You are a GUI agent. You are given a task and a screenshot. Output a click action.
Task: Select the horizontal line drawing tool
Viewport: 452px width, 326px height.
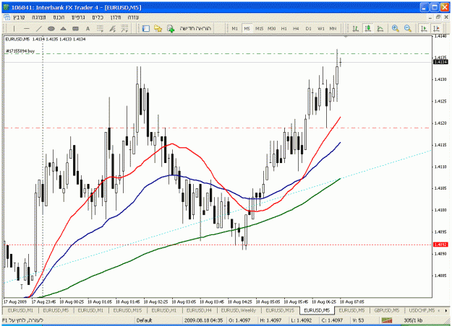click(27, 28)
